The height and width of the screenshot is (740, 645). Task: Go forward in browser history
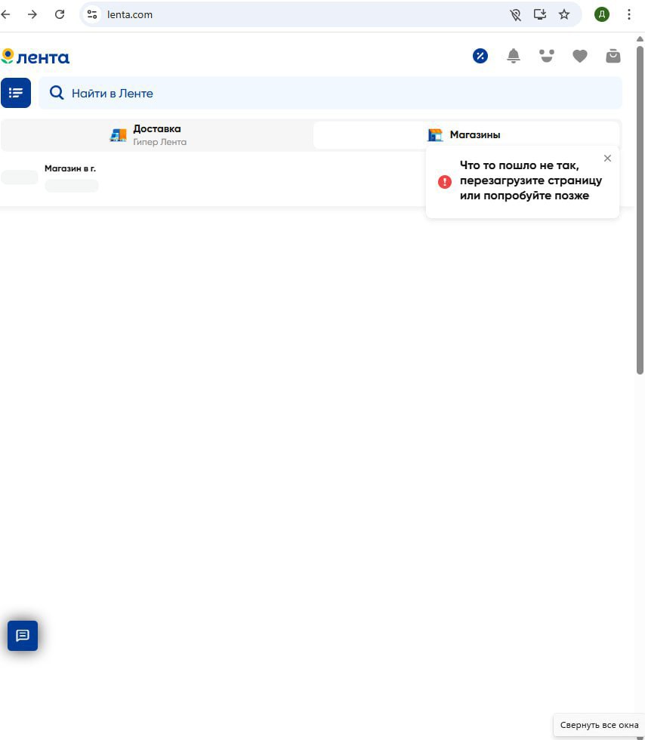tap(32, 14)
